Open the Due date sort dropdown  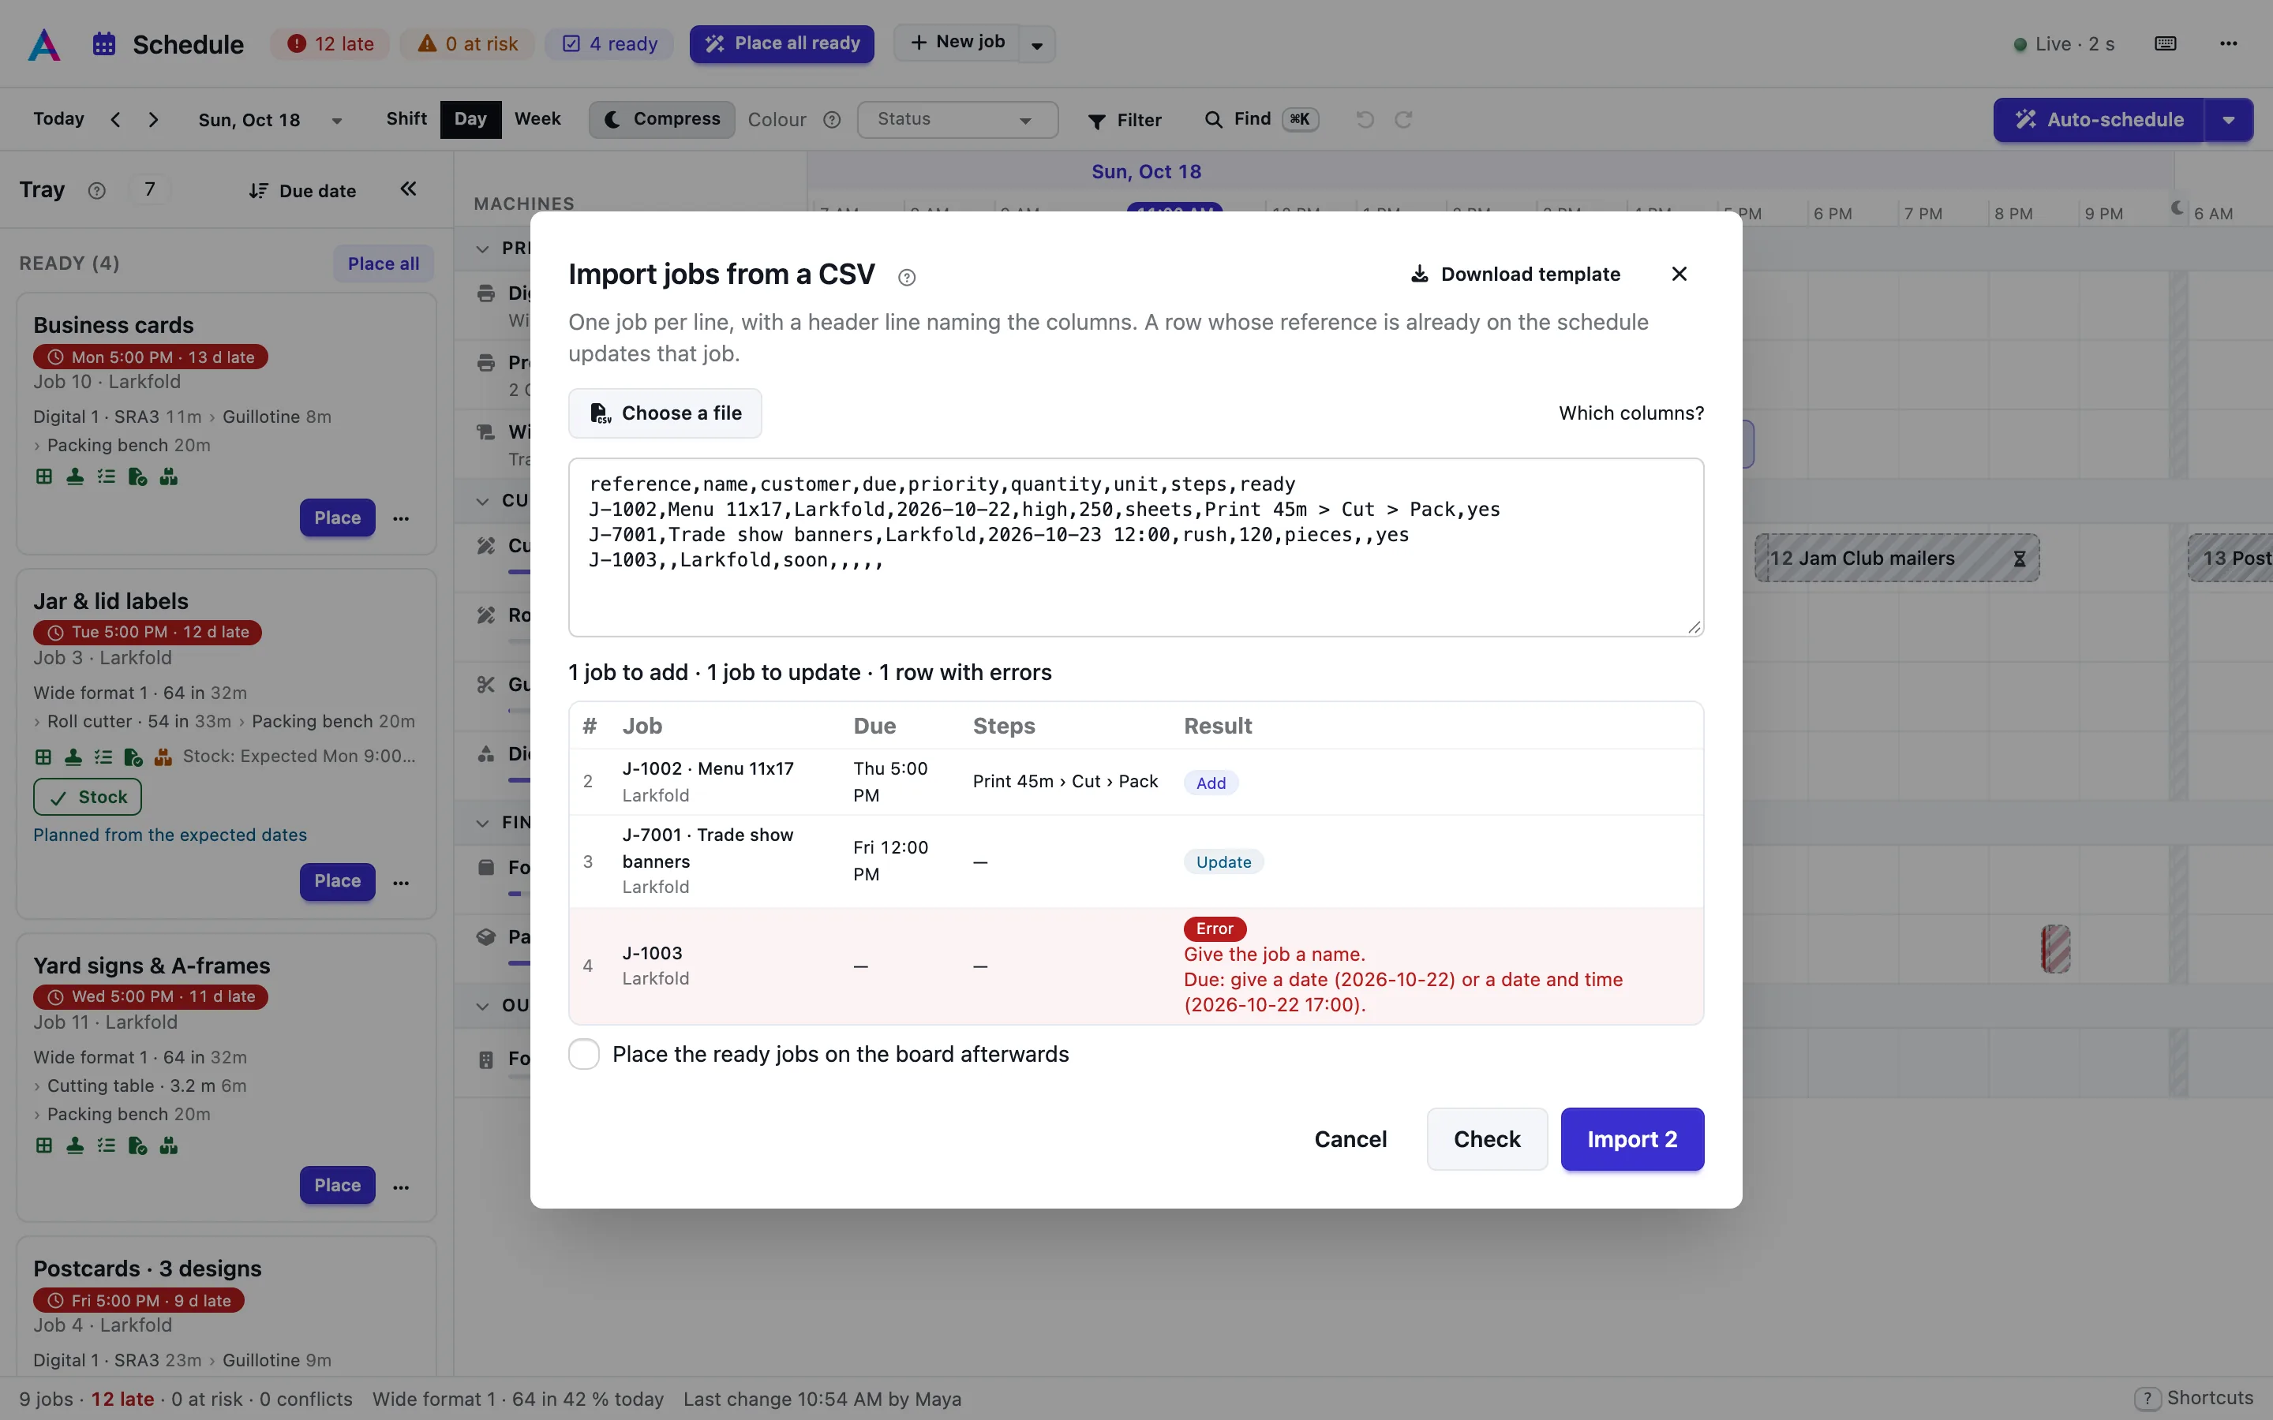tap(302, 191)
